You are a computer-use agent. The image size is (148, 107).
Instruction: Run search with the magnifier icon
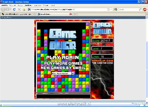(140, 9)
